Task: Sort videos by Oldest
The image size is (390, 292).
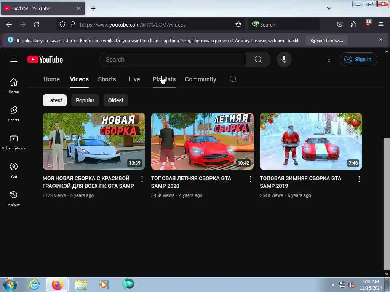Action: [116, 100]
